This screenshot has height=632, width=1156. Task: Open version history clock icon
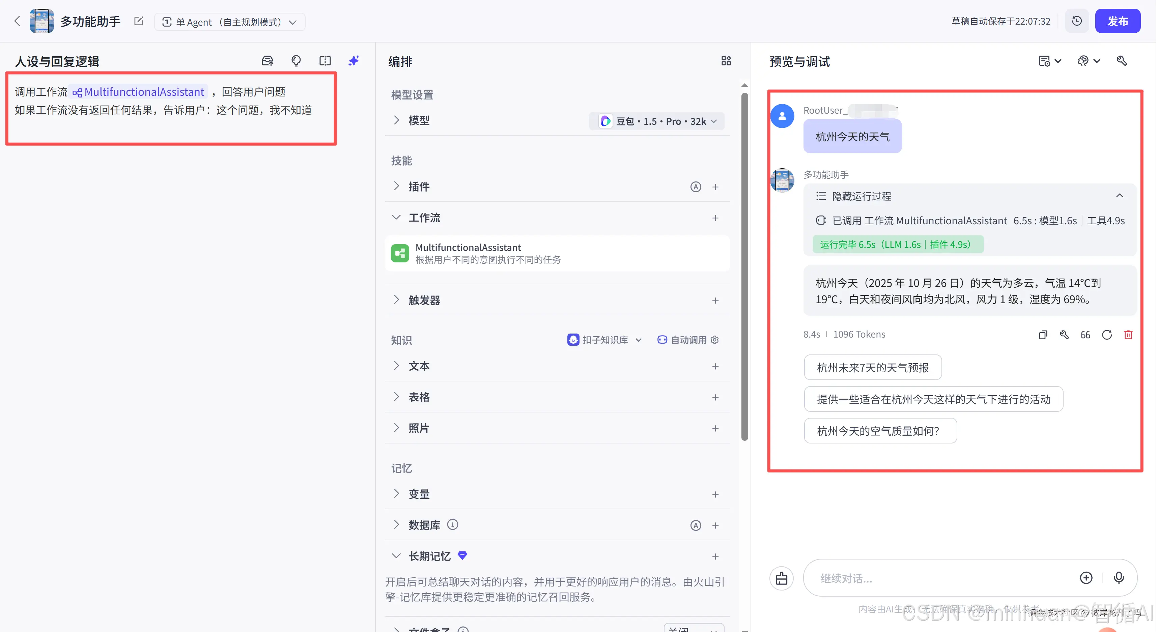click(1077, 21)
